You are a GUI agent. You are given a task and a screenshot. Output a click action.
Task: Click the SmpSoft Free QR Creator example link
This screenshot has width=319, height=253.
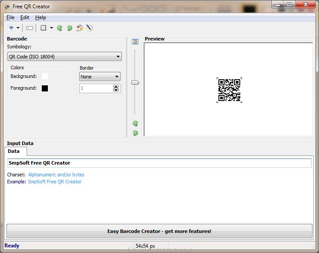point(55,182)
